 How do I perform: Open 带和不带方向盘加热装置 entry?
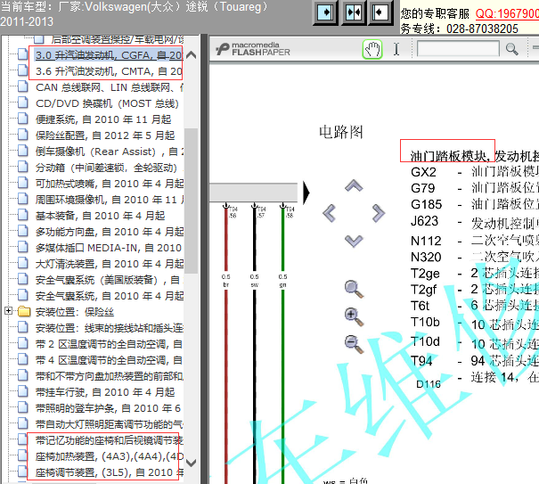[110, 376]
